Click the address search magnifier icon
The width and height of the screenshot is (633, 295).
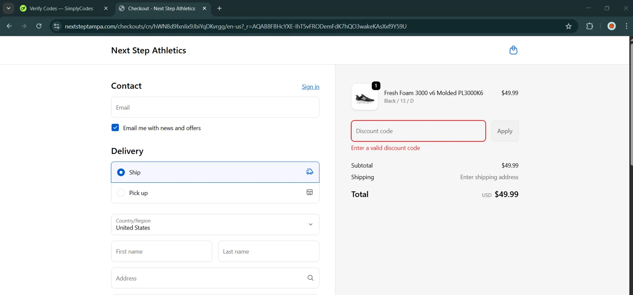[x=311, y=278]
